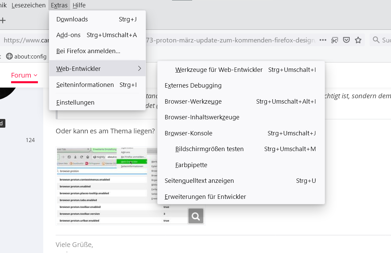Click the magnifier icon in search box
This screenshot has height=253, width=391.
tap(376, 40)
